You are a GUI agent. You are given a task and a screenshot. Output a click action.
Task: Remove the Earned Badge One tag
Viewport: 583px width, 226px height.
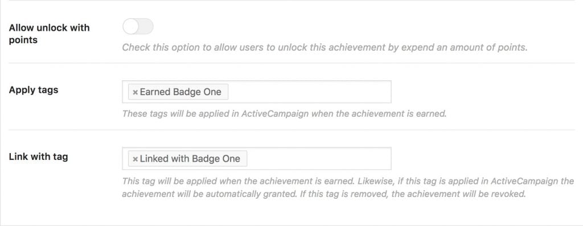click(x=136, y=92)
